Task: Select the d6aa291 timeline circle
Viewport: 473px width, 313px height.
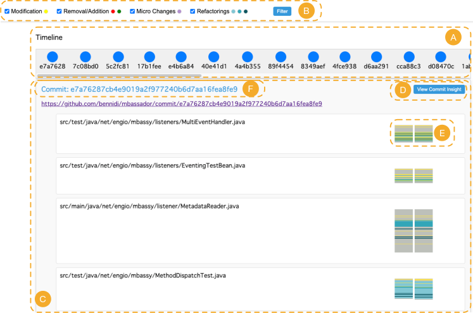Action: (375, 57)
